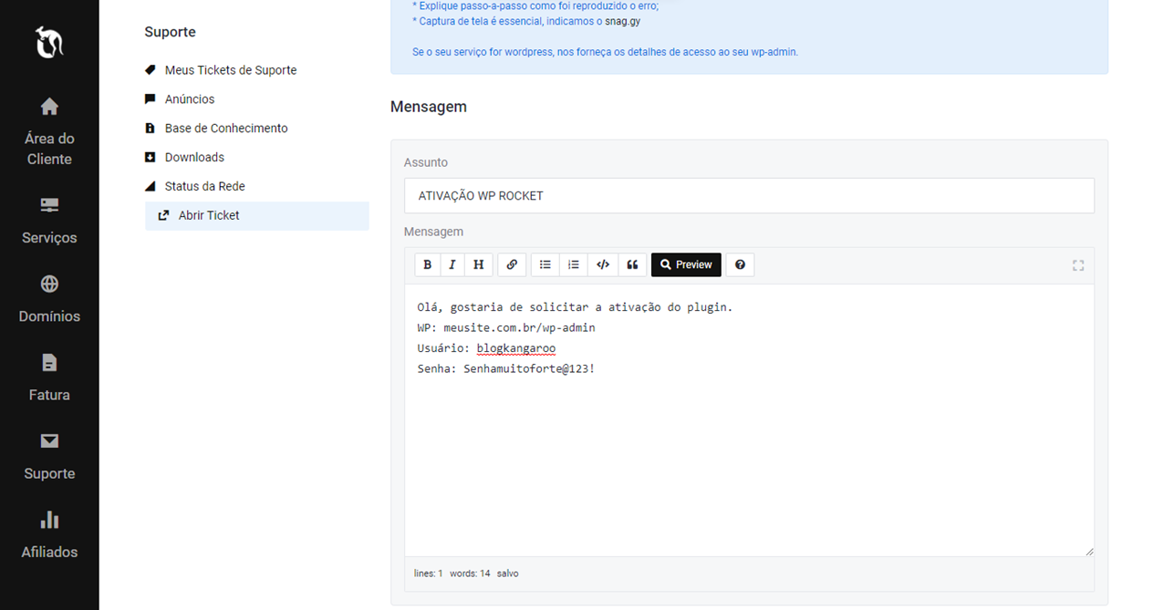Screen dimensions: 1153x610
Task: Click the Assunto input field
Action: point(748,196)
